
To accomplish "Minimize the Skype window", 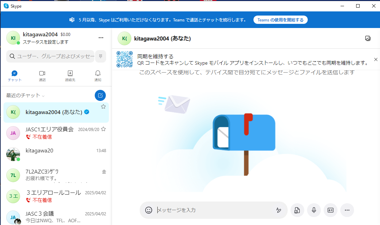I will [x=342, y=6].
